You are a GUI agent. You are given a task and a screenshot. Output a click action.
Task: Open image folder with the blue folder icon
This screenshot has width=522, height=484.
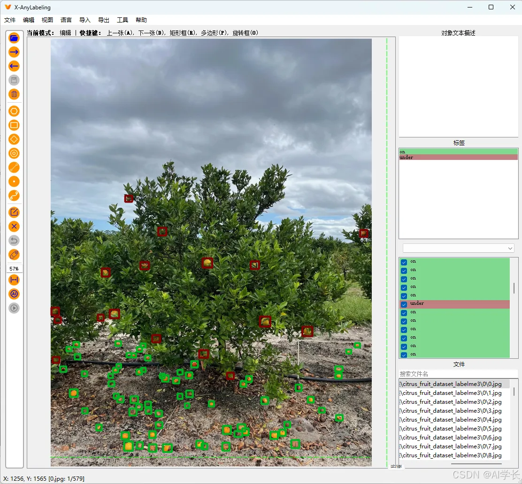click(x=14, y=38)
